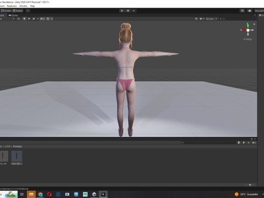The height and width of the screenshot is (198, 264).
Task: Open component editor tools icon
Action: pyautogui.click(x=196, y=19)
